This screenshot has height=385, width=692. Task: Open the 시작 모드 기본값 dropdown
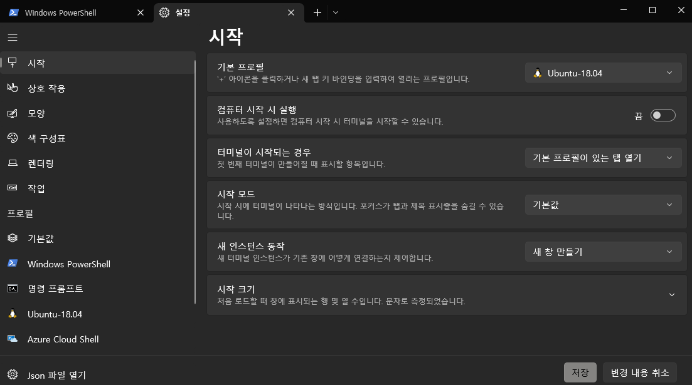604,205
